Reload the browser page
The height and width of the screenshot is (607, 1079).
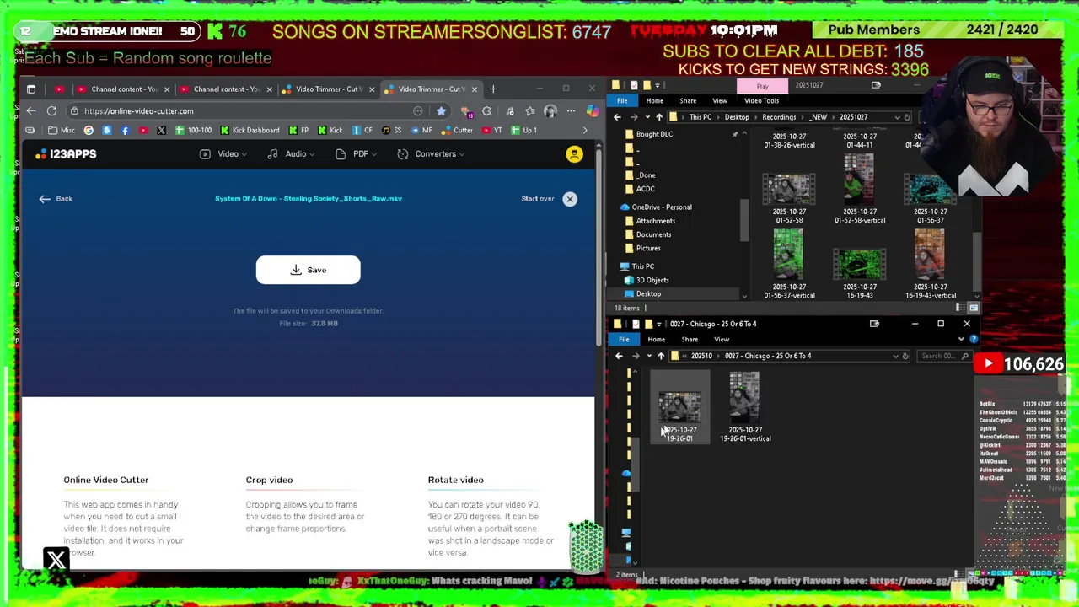51,111
